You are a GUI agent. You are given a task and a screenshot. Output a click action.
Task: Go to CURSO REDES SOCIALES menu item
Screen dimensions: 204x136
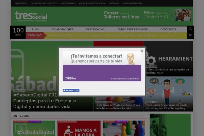coord(133,29)
